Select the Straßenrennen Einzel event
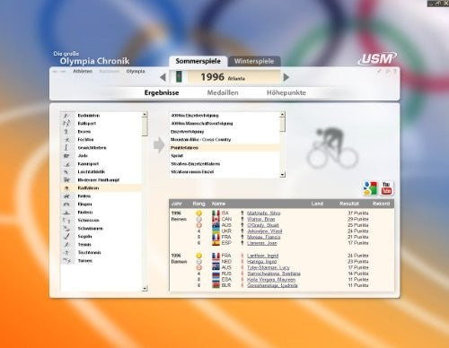 (x=192, y=172)
